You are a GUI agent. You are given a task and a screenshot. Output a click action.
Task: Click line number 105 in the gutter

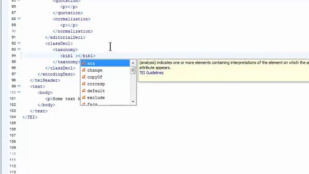(13, 123)
